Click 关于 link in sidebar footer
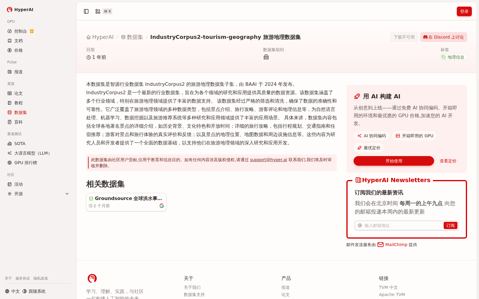The height and width of the screenshot is (299, 479). (8, 278)
